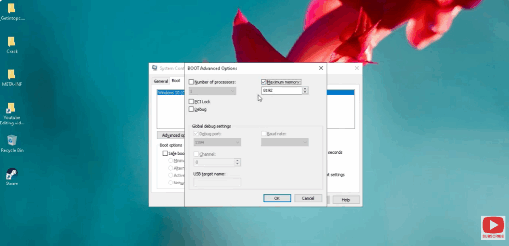
Task: Tick the PCI Lock checkbox
Action: click(x=191, y=102)
